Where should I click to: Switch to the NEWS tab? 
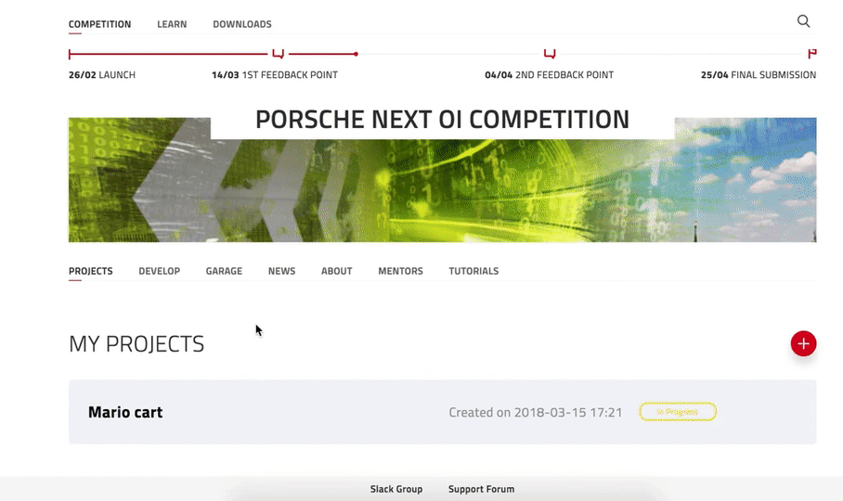point(281,271)
